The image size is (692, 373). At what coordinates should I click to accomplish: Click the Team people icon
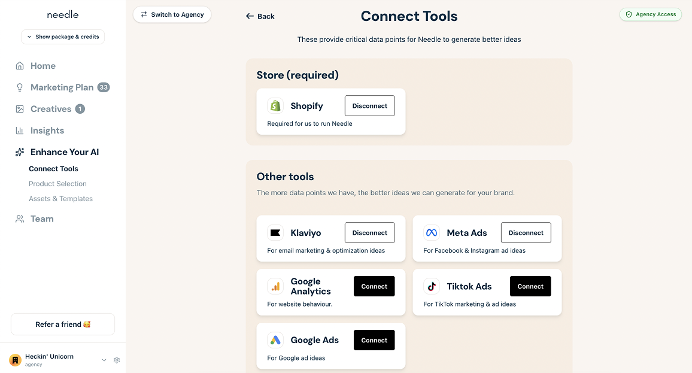click(19, 219)
